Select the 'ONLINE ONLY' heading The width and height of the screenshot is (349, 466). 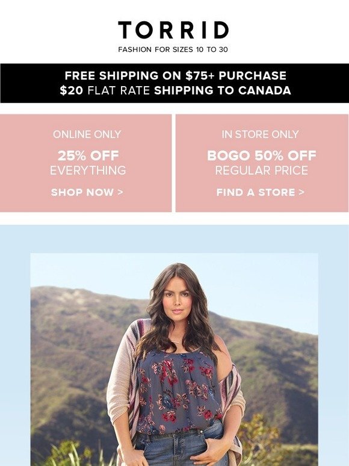[x=87, y=134]
